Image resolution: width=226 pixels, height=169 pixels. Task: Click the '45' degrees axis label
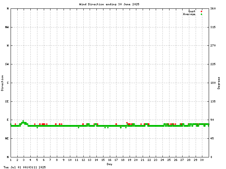[x=212, y=138]
